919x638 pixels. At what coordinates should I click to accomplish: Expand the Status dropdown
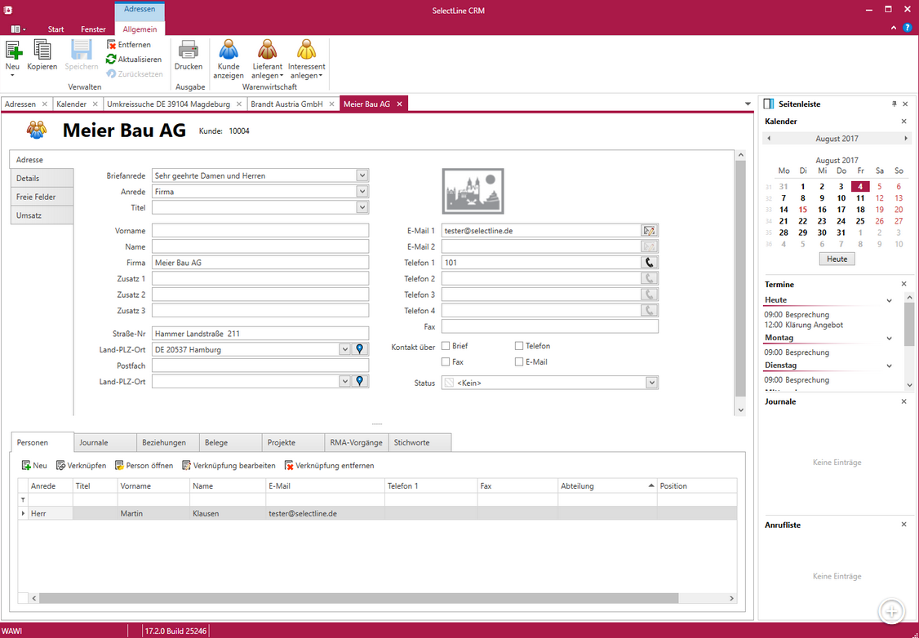(651, 383)
